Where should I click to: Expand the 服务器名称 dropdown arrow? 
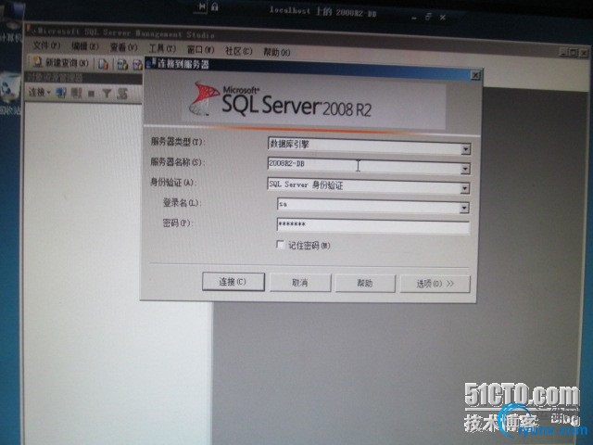coord(465,169)
